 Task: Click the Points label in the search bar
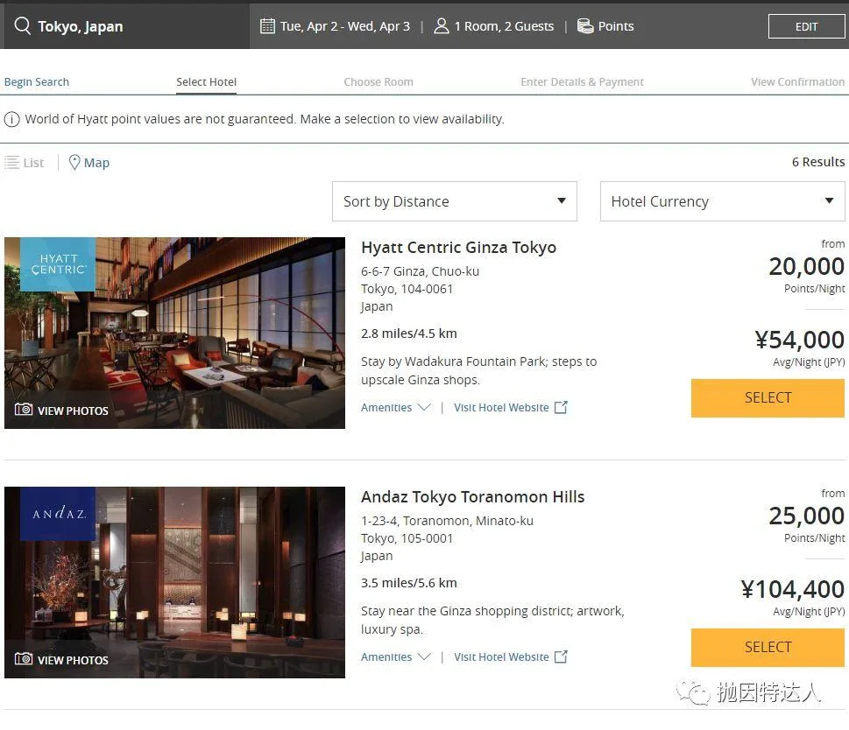(616, 26)
